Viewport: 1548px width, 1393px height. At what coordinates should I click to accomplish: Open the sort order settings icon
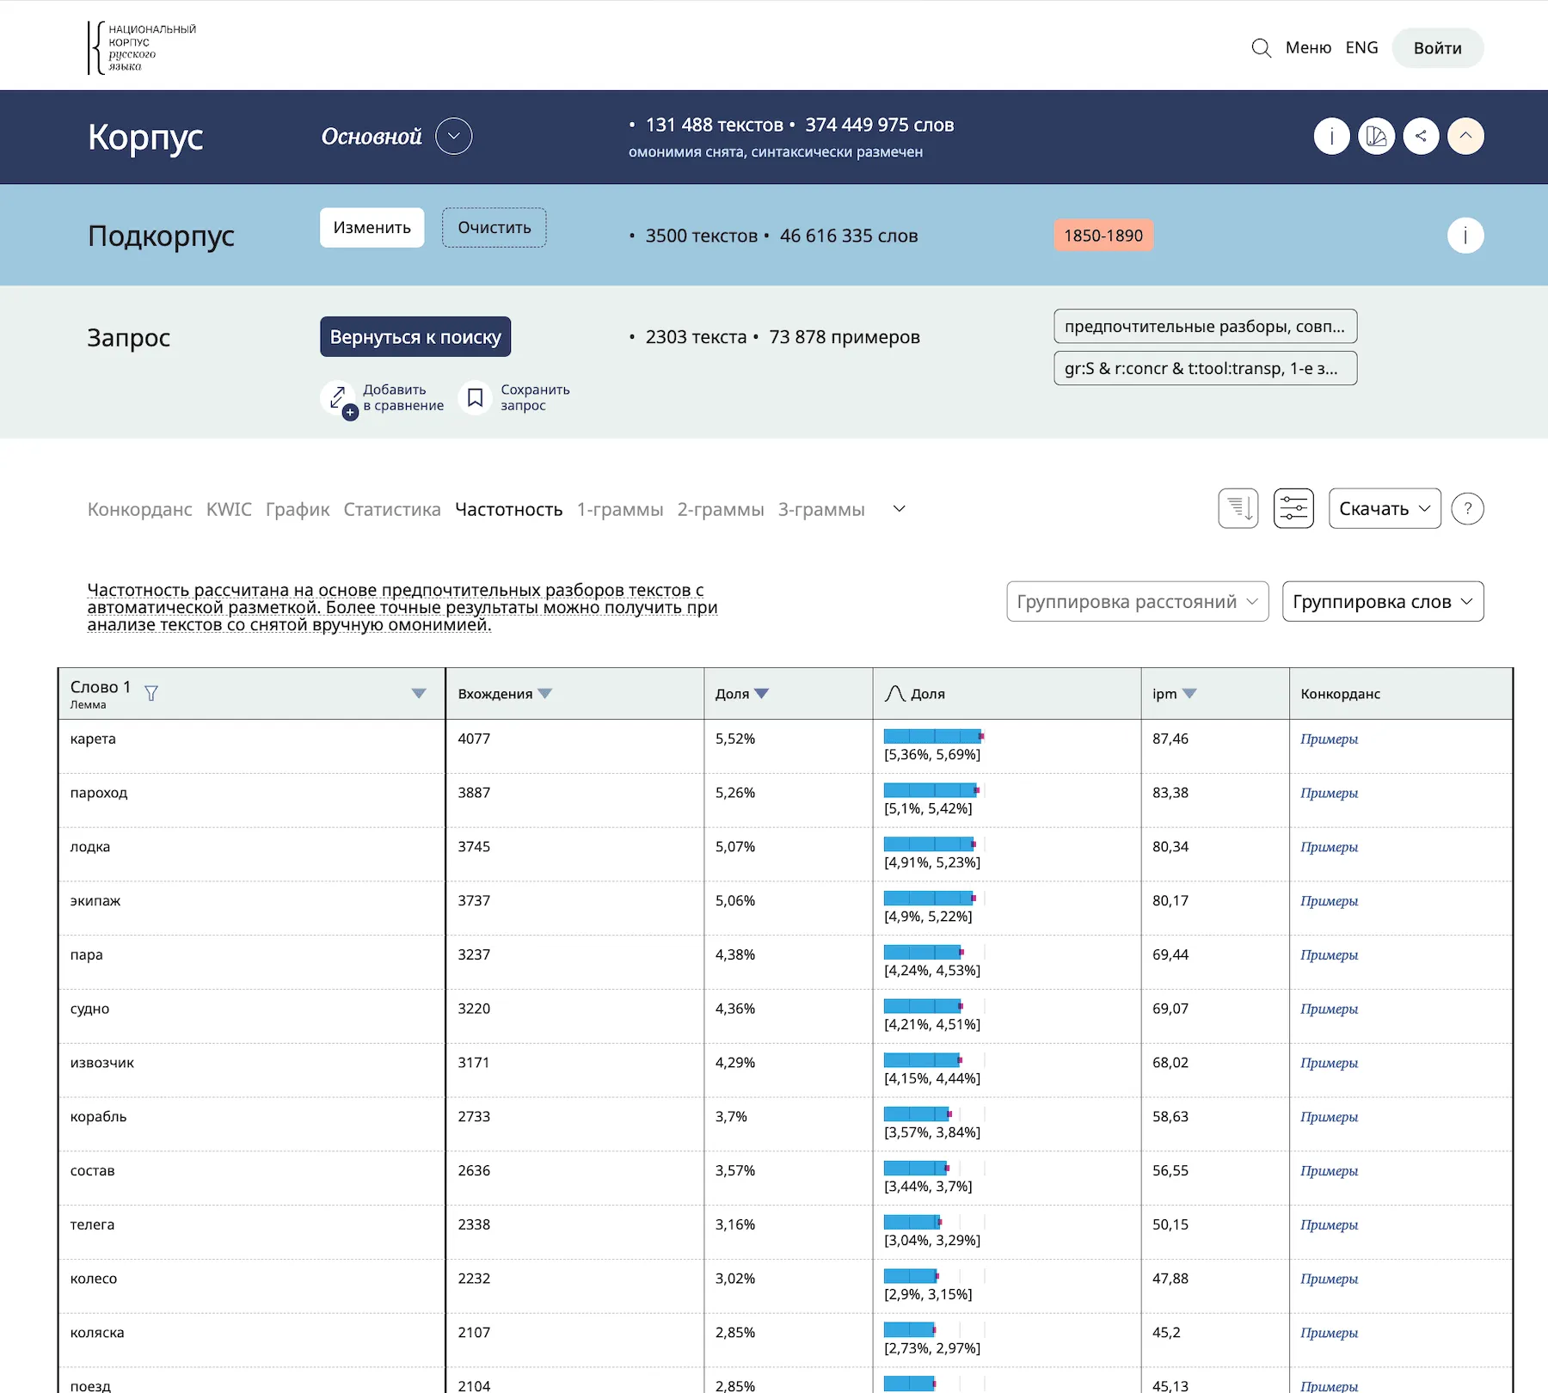point(1238,508)
